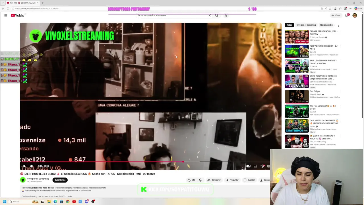Start voice search with microphone icon
Image resolution: width=364 pixels, height=205 pixels.
pyautogui.click(x=226, y=15)
